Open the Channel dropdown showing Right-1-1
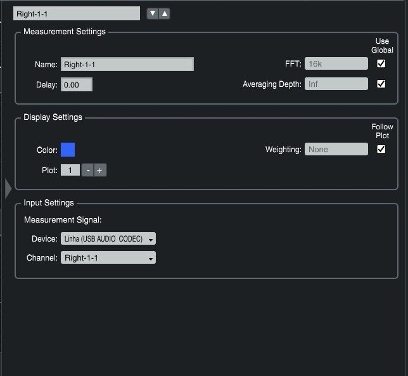Screen dimensions: 408x376 (108, 258)
